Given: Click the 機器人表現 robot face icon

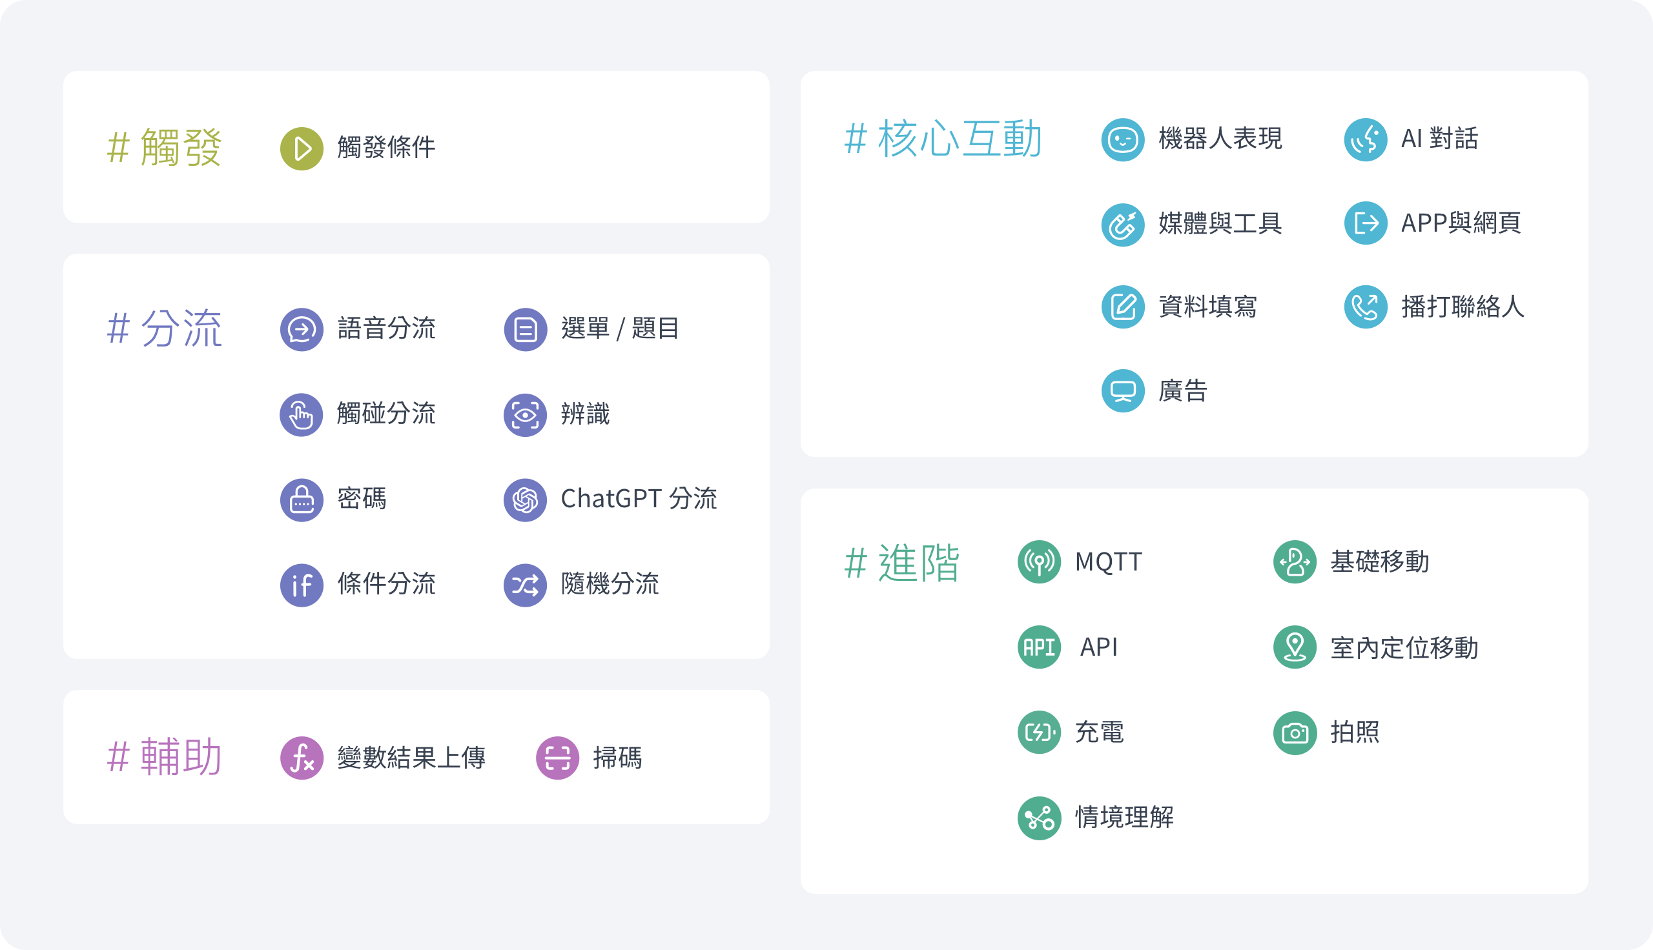Looking at the screenshot, I should [x=1122, y=139].
